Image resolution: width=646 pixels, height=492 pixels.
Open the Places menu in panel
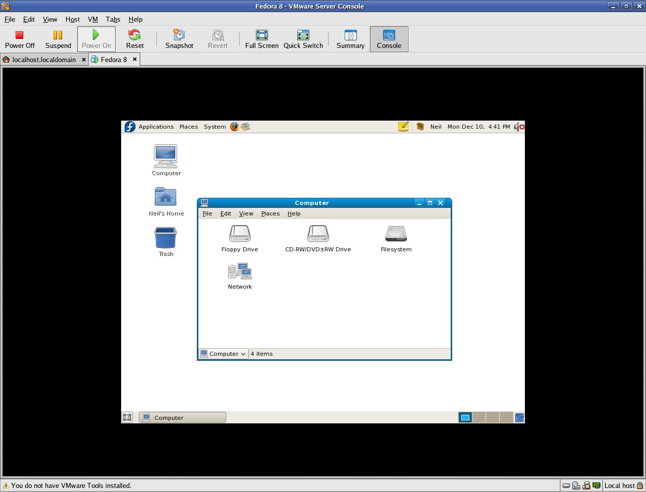click(x=189, y=127)
